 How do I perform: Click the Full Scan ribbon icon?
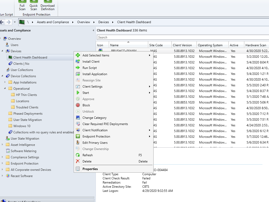click(22, 2)
